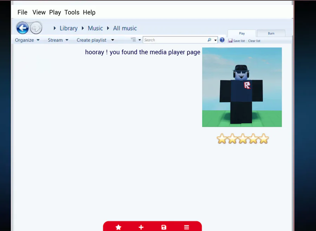
Task: Click the hamburger menu icon in red bar
Action: [x=187, y=227]
